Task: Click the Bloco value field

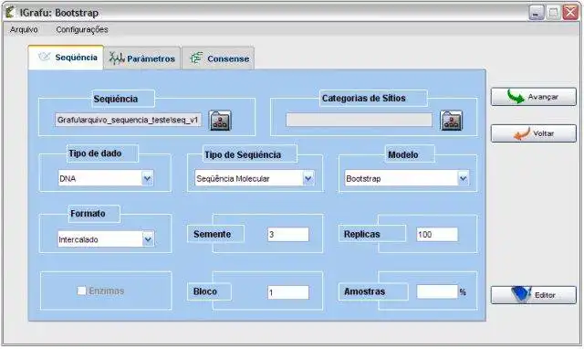Action: pyautogui.click(x=288, y=292)
